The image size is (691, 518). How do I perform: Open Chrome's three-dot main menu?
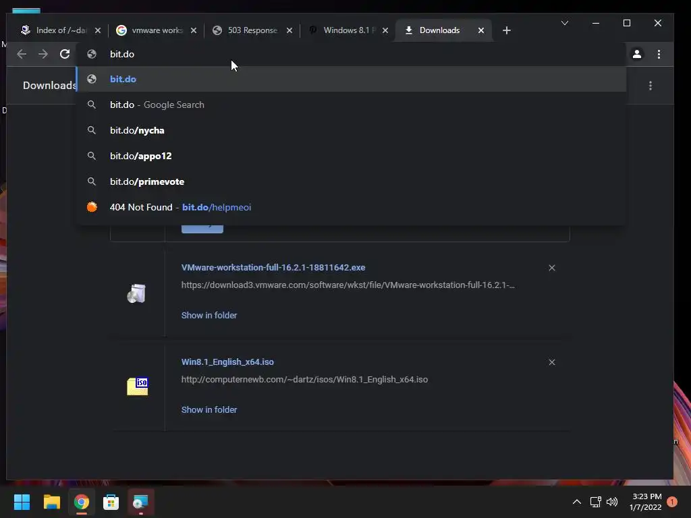pos(659,54)
